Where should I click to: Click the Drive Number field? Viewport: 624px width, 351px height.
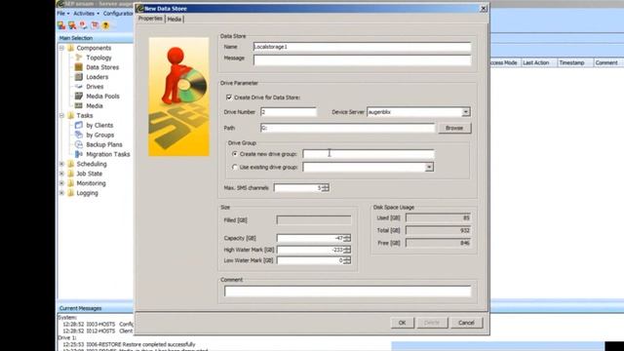pos(289,112)
